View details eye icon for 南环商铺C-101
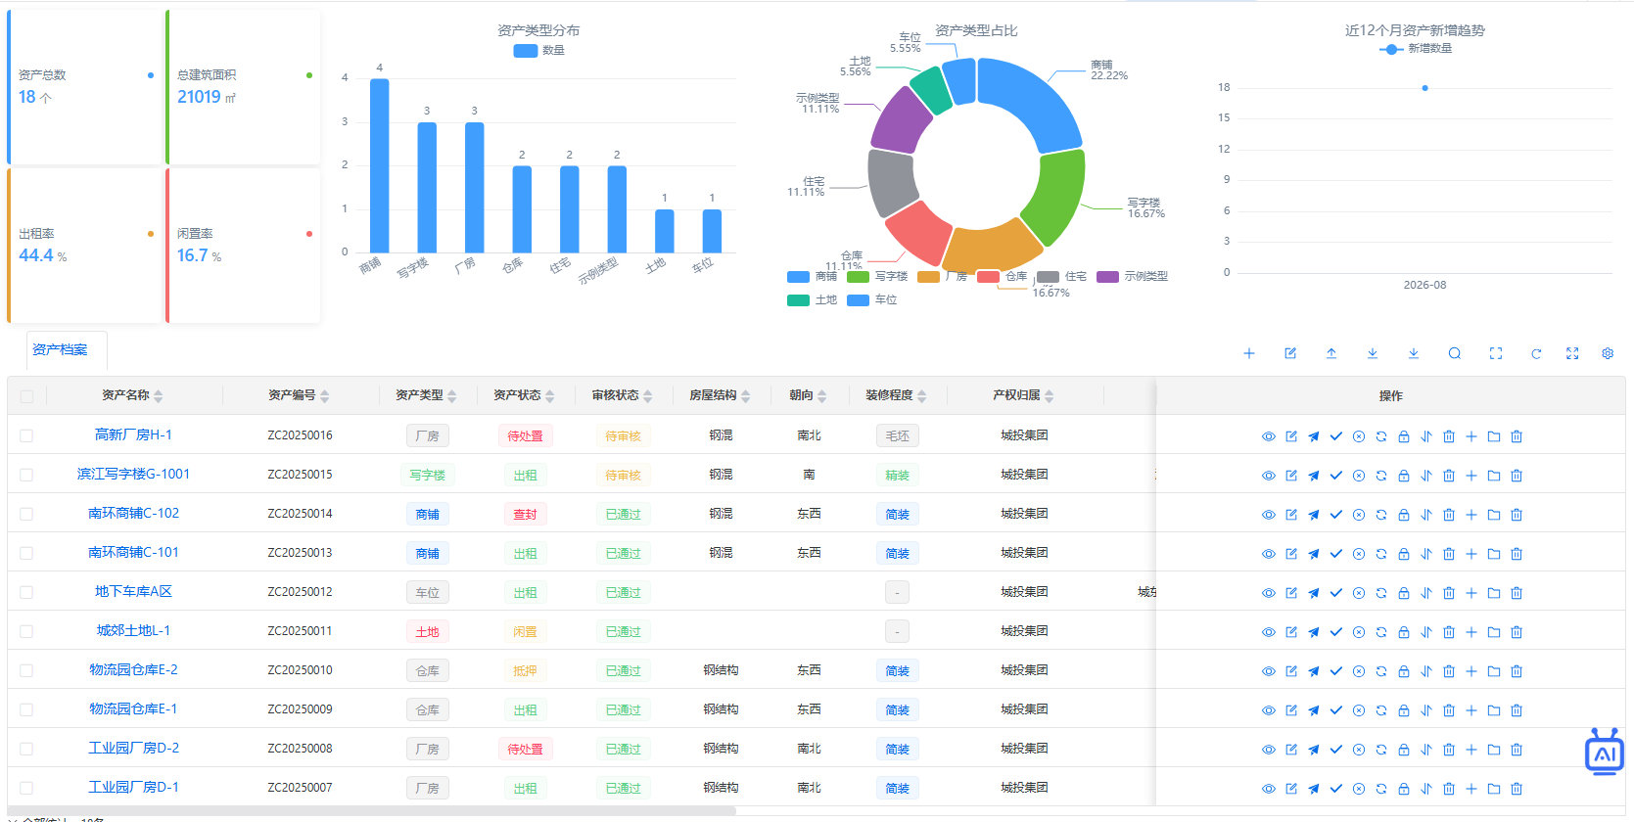The image size is (1634, 822). (1268, 554)
